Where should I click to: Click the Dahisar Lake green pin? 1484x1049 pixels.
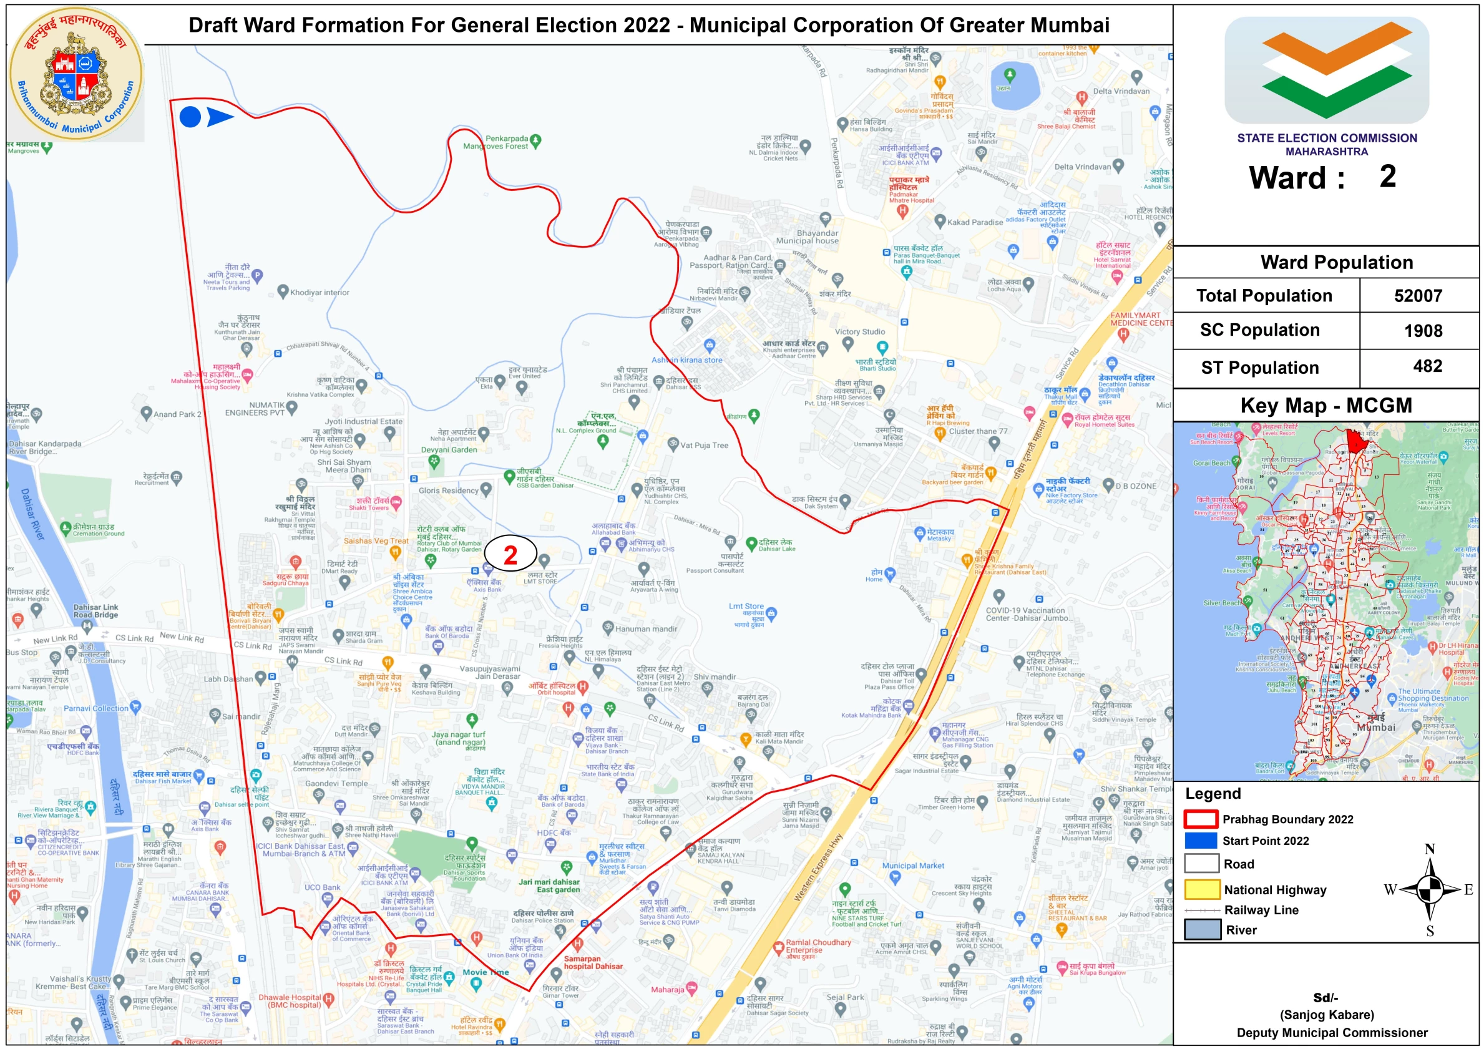[x=751, y=544]
